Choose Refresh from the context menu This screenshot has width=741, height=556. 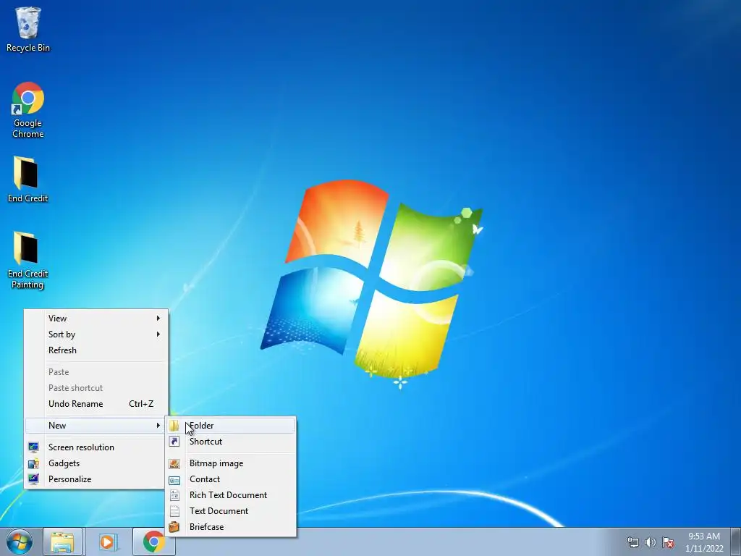point(96,350)
